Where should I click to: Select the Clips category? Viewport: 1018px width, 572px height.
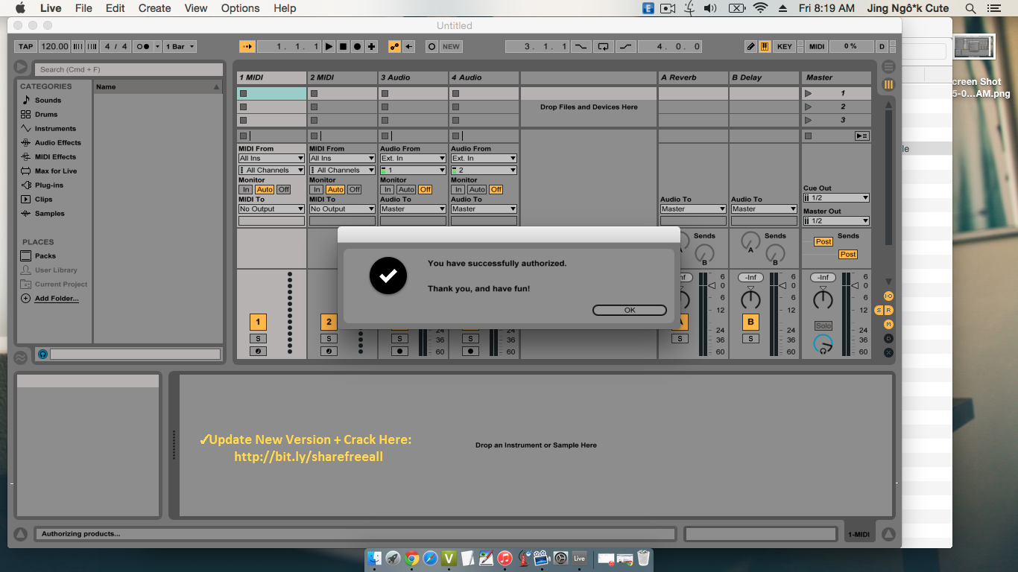pyautogui.click(x=44, y=199)
